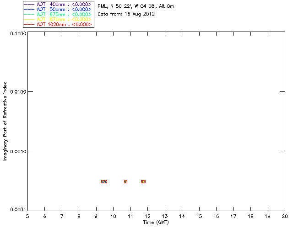Select the single data marker near 10.7 hours
The height and width of the screenshot is (234, 293).
point(125,181)
